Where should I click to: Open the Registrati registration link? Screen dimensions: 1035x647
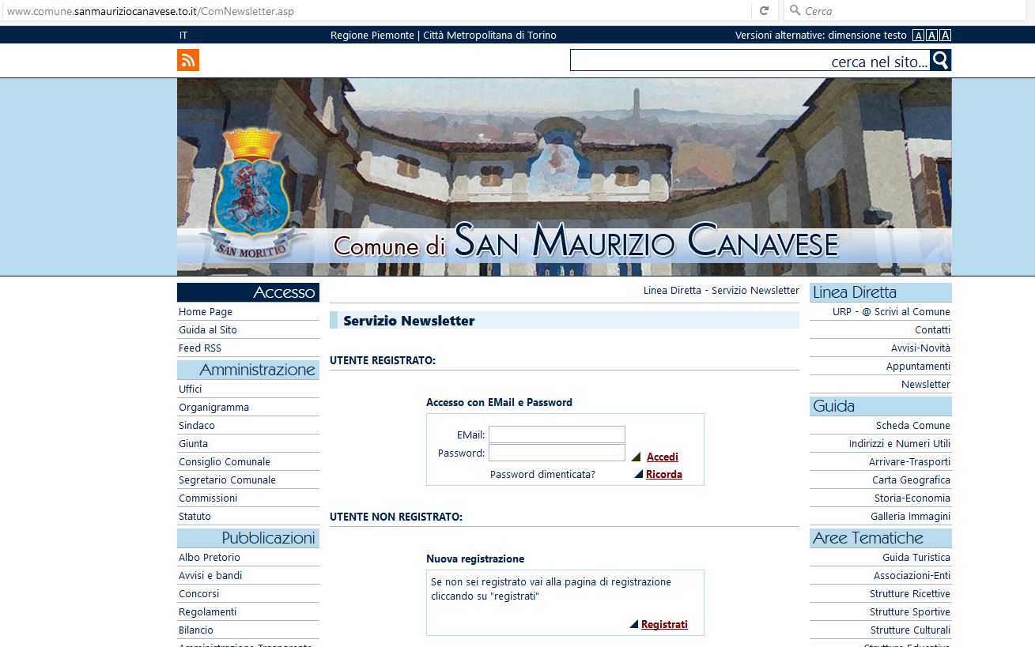coord(664,624)
